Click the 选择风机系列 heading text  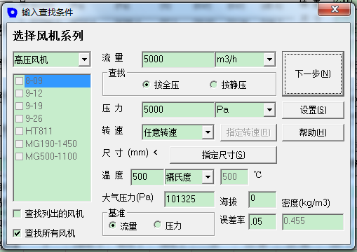48,36
